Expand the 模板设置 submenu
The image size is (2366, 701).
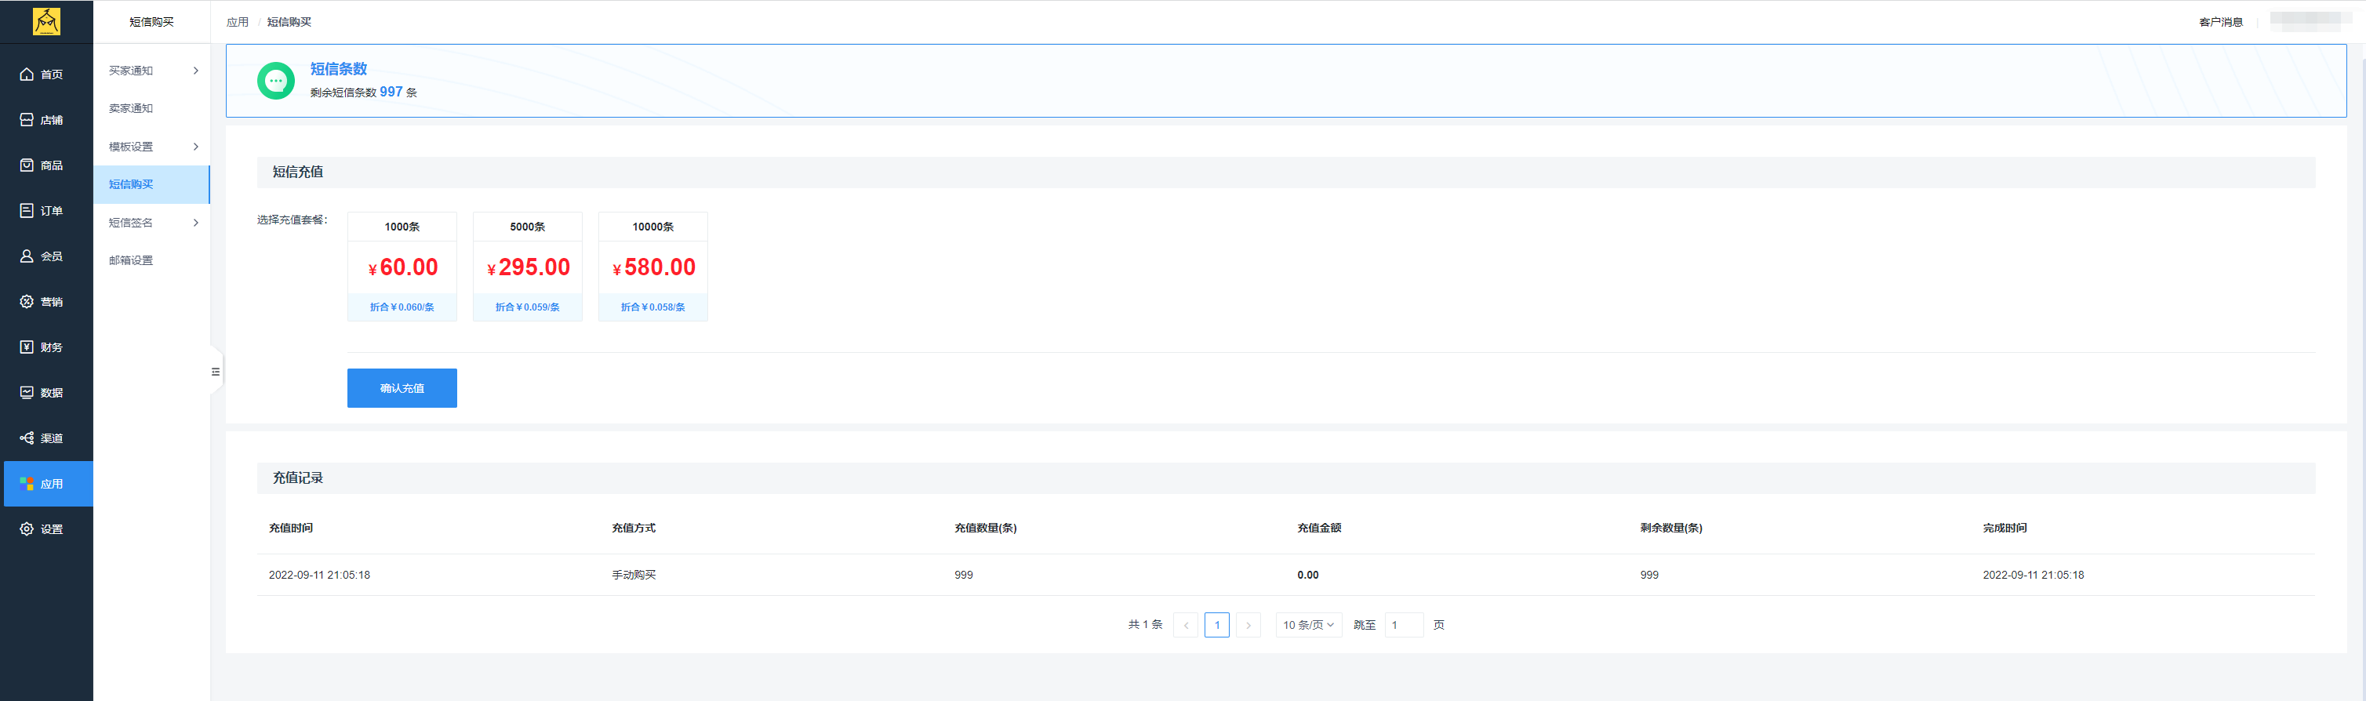151,147
